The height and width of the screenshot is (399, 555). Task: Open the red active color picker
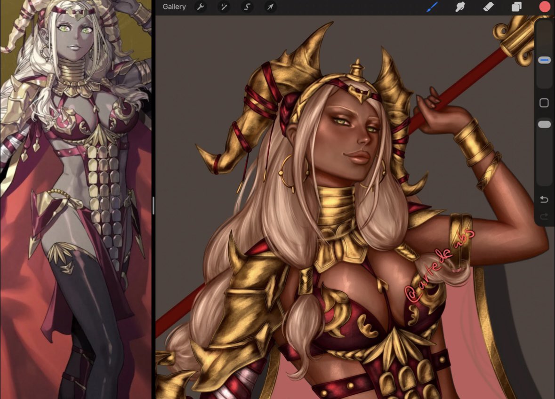pos(545,7)
